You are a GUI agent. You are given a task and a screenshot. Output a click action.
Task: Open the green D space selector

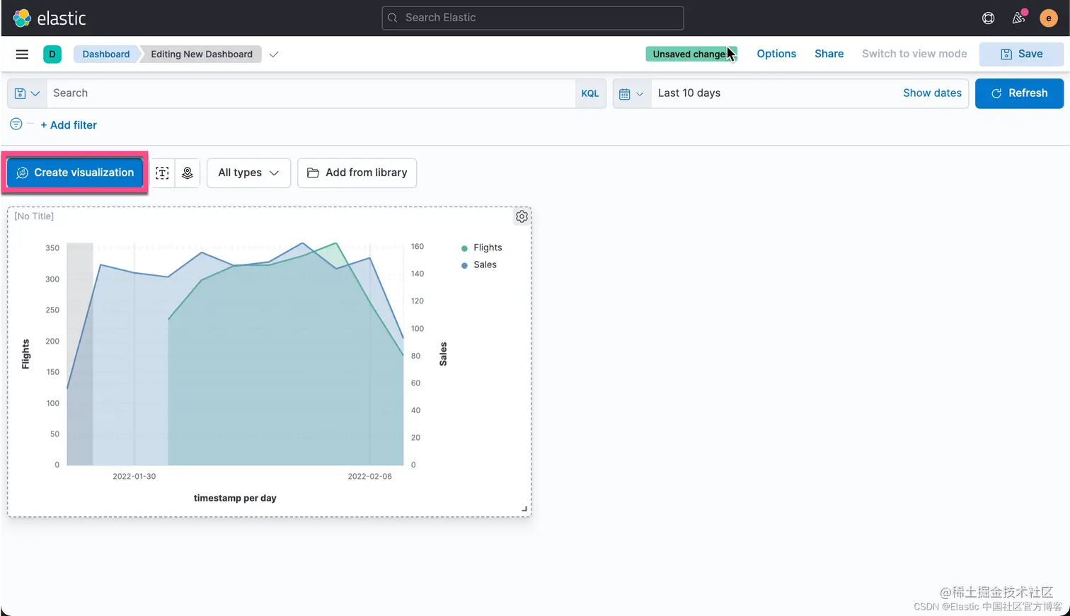click(52, 54)
